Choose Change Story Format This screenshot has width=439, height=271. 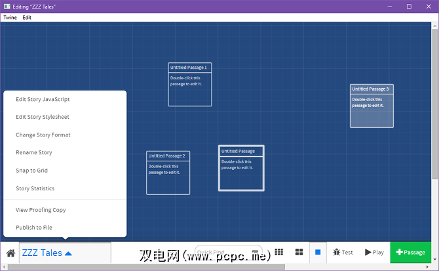43,135
